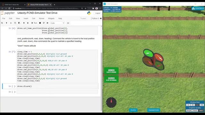Click the Python logo in notebook header
The image size is (205, 115).
[x=89, y=13]
